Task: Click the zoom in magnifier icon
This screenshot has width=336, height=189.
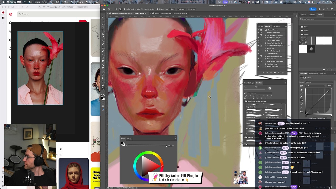Action: click(x=117, y=9)
